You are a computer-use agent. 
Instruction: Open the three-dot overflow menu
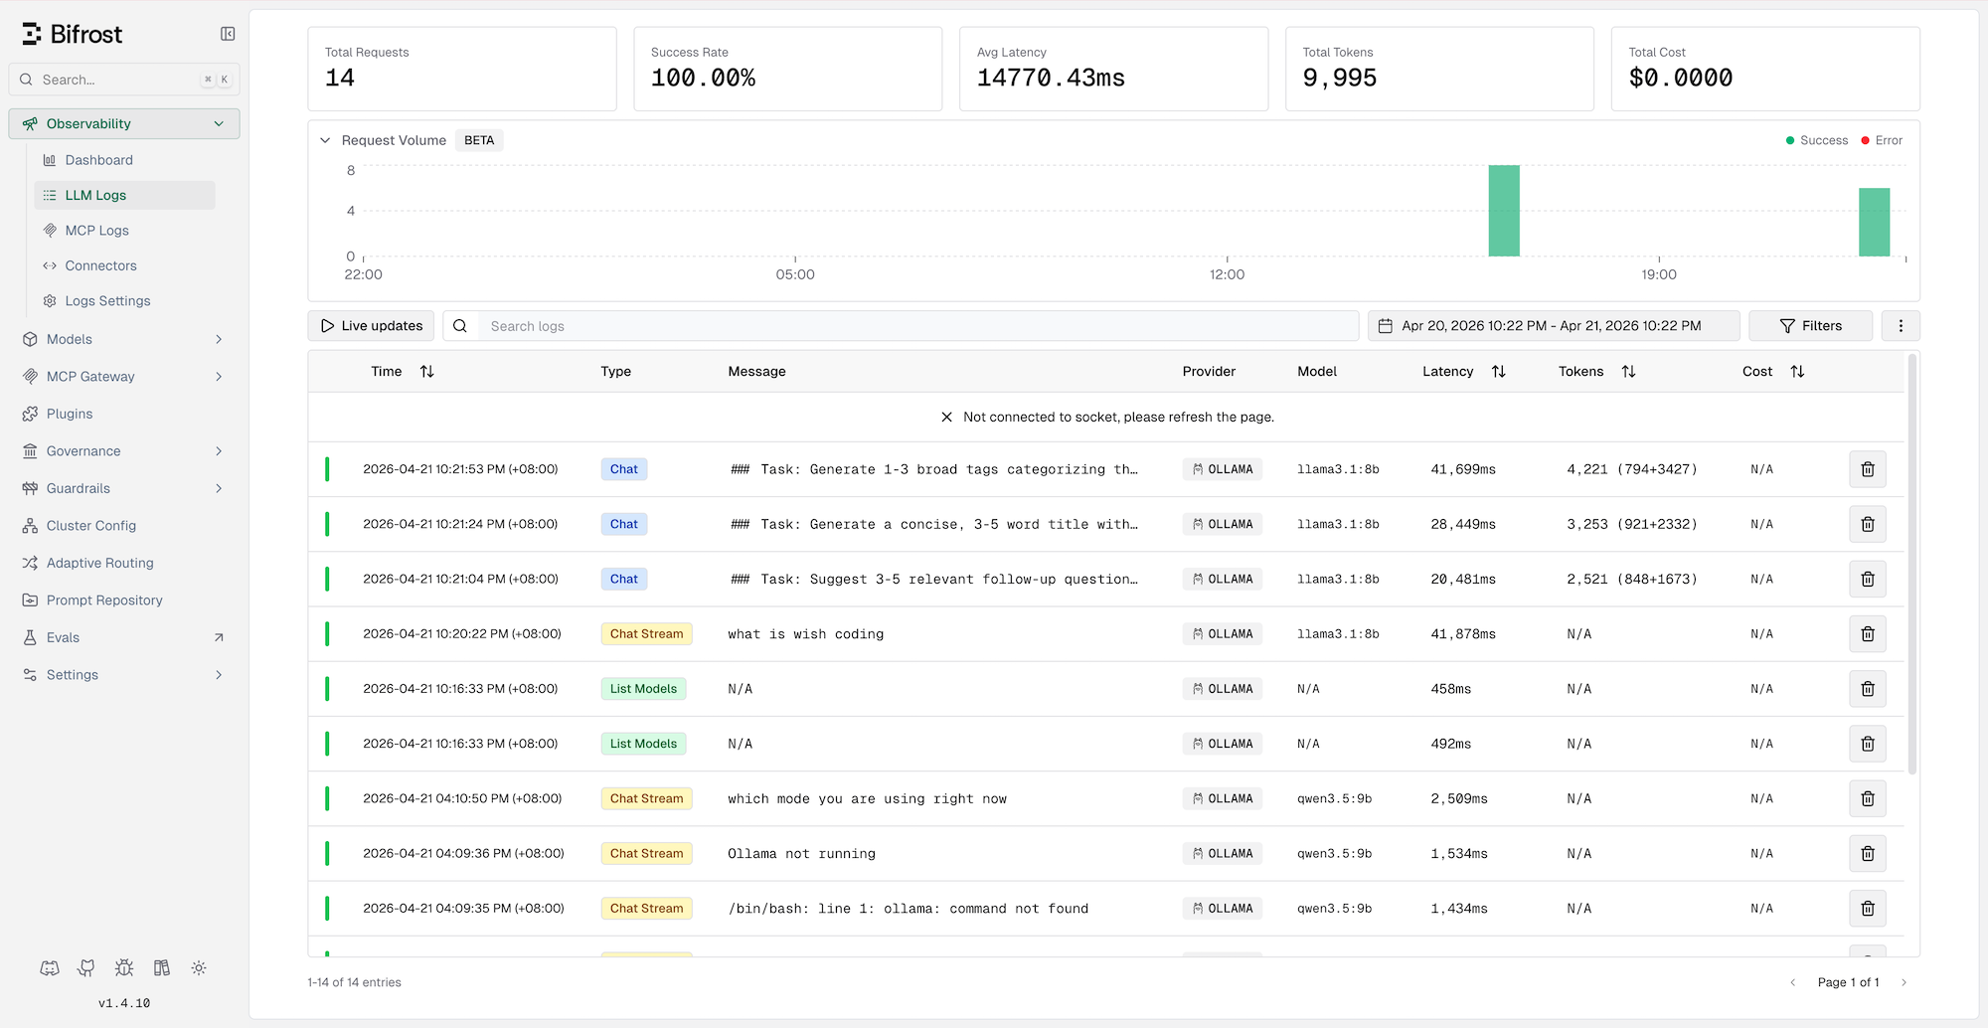(1900, 325)
